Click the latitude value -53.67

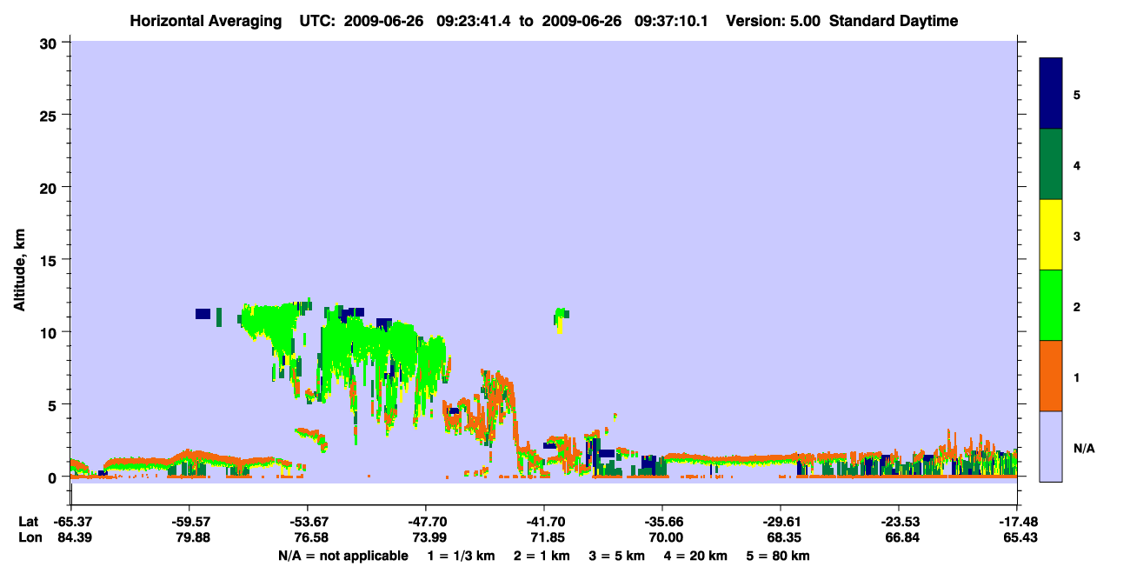tap(307, 522)
